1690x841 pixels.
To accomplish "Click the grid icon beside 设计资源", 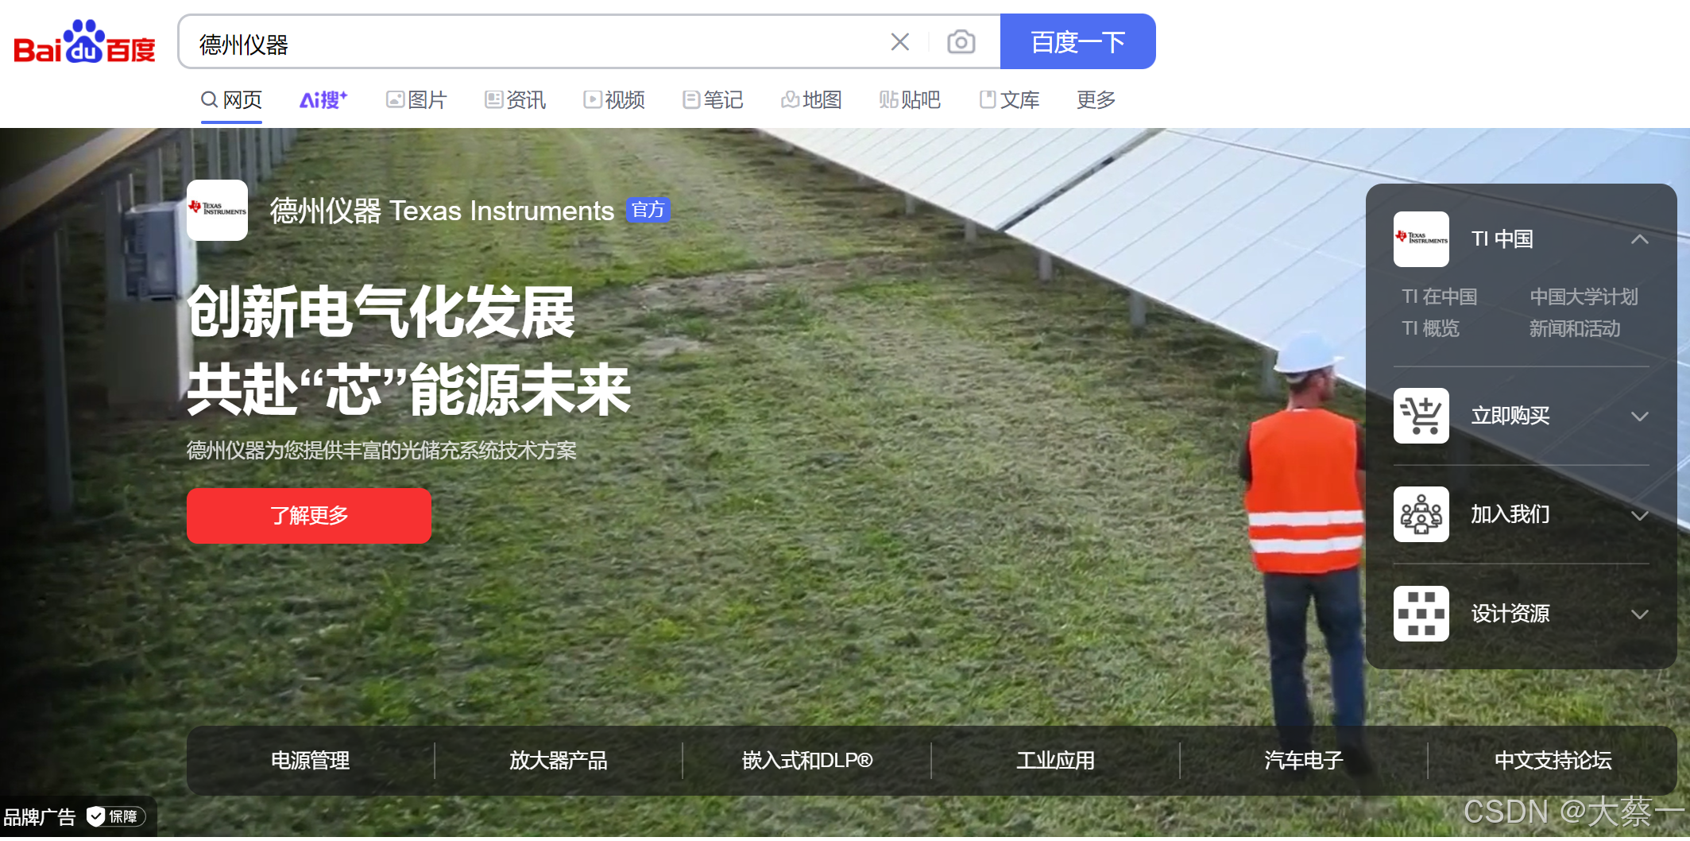I will coord(1420,613).
